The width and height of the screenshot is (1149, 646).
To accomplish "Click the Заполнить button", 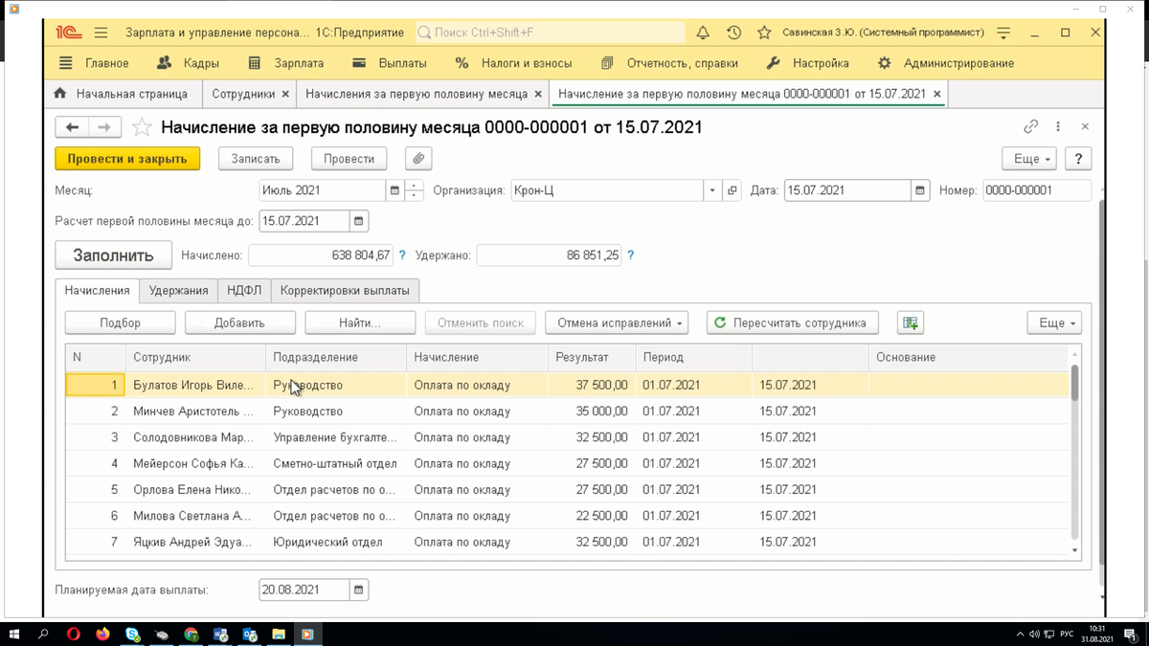I will pos(113,256).
